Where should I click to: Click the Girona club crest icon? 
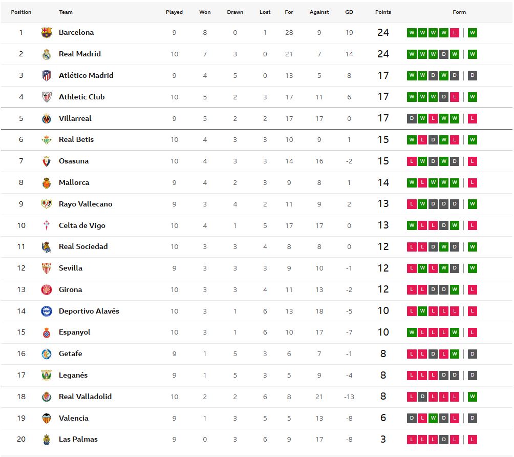point(47,290)
